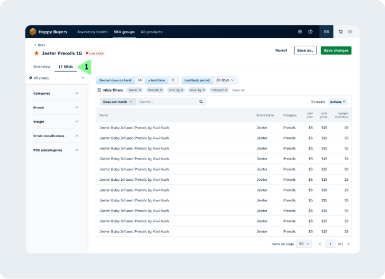The height and width of the screenshot is (279, 385).
Task: Click the RB user avatar
Action: (x=326, y=32)
